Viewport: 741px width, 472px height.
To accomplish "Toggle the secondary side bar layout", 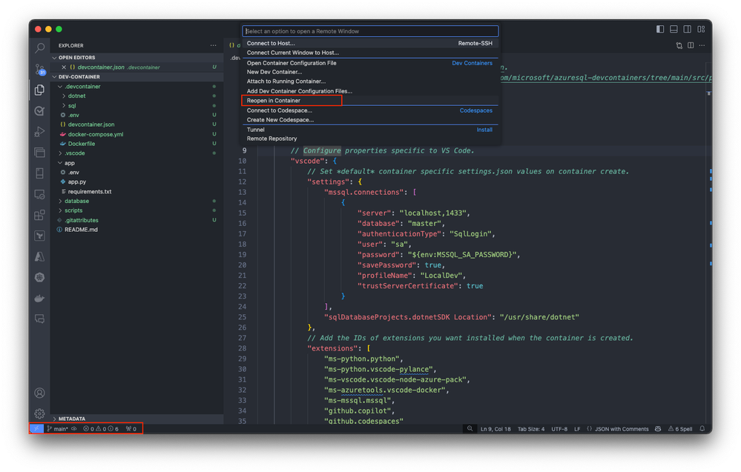I will pyautogui.click(x=688, y=29).
